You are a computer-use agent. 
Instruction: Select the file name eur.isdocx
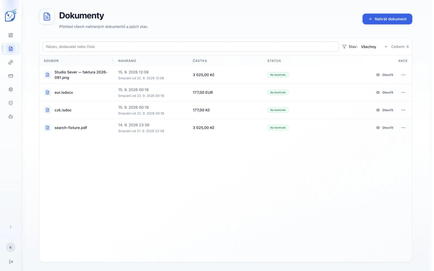64,92
